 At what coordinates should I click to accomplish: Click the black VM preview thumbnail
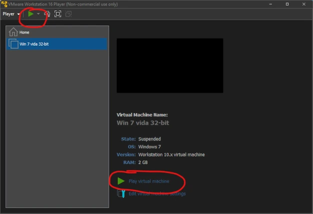(170, 65)
